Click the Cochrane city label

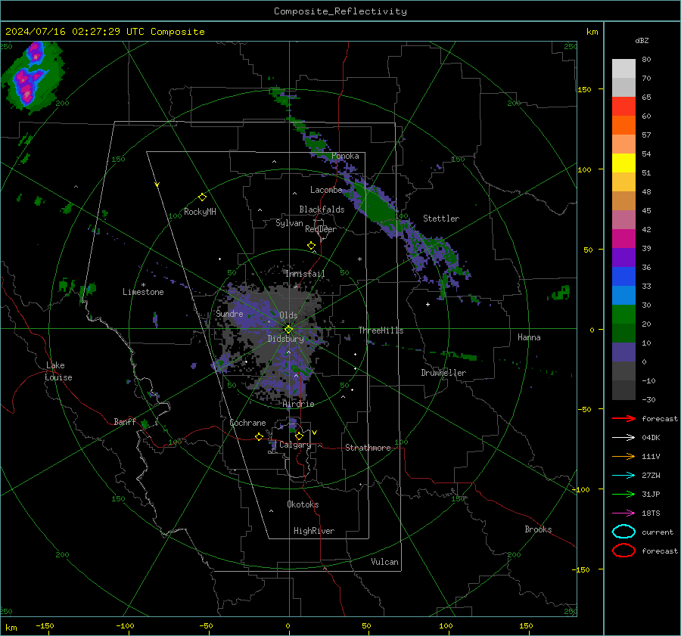pyautogui.click(x=247, y=423)
